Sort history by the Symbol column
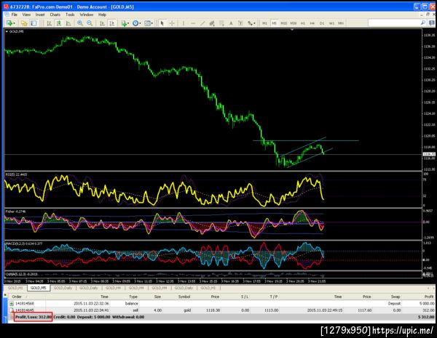The image size is (437, 338). tap(184, 297)
